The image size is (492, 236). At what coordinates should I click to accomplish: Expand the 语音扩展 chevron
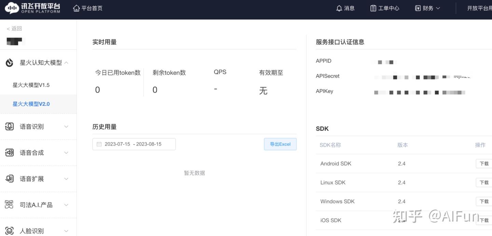(x=66, y=179)
